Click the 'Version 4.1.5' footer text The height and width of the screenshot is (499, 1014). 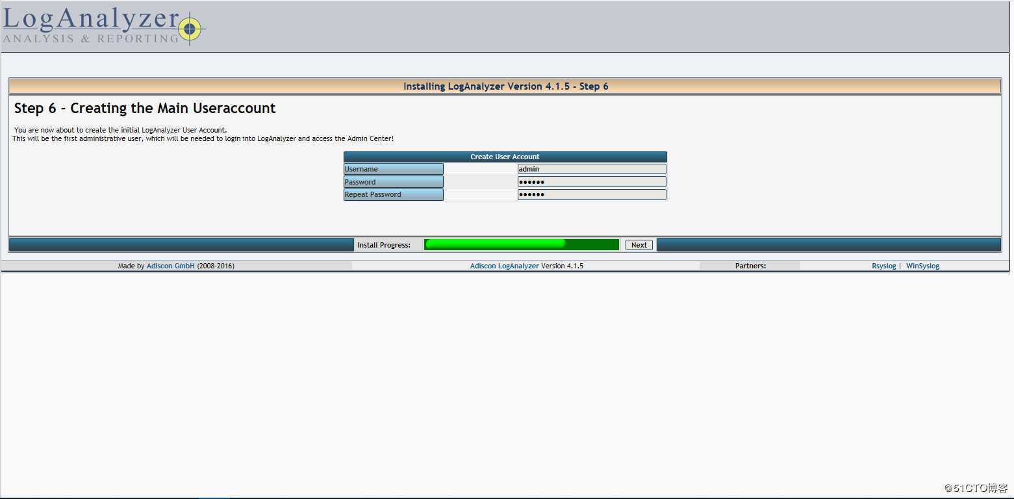pos(562,266)
